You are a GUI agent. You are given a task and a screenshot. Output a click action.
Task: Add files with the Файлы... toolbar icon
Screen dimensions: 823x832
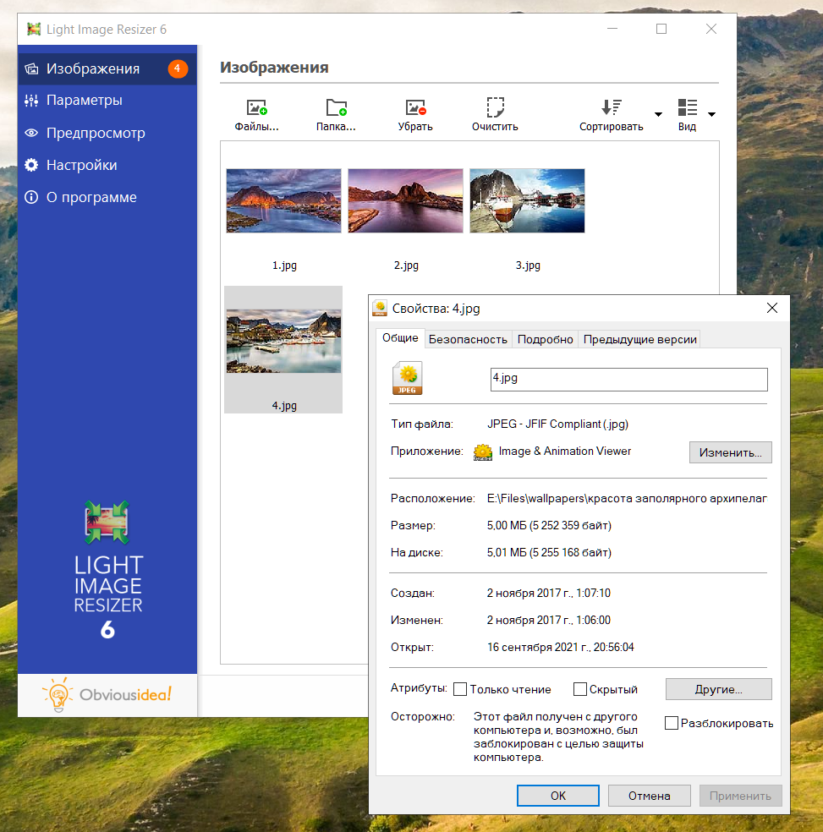[x=256, y=107]
